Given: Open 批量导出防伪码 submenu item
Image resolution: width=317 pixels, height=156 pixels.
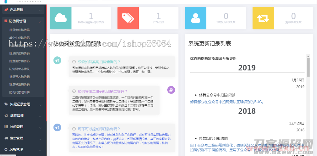Looking at the screenshot, I should click(x=20, y=85).
